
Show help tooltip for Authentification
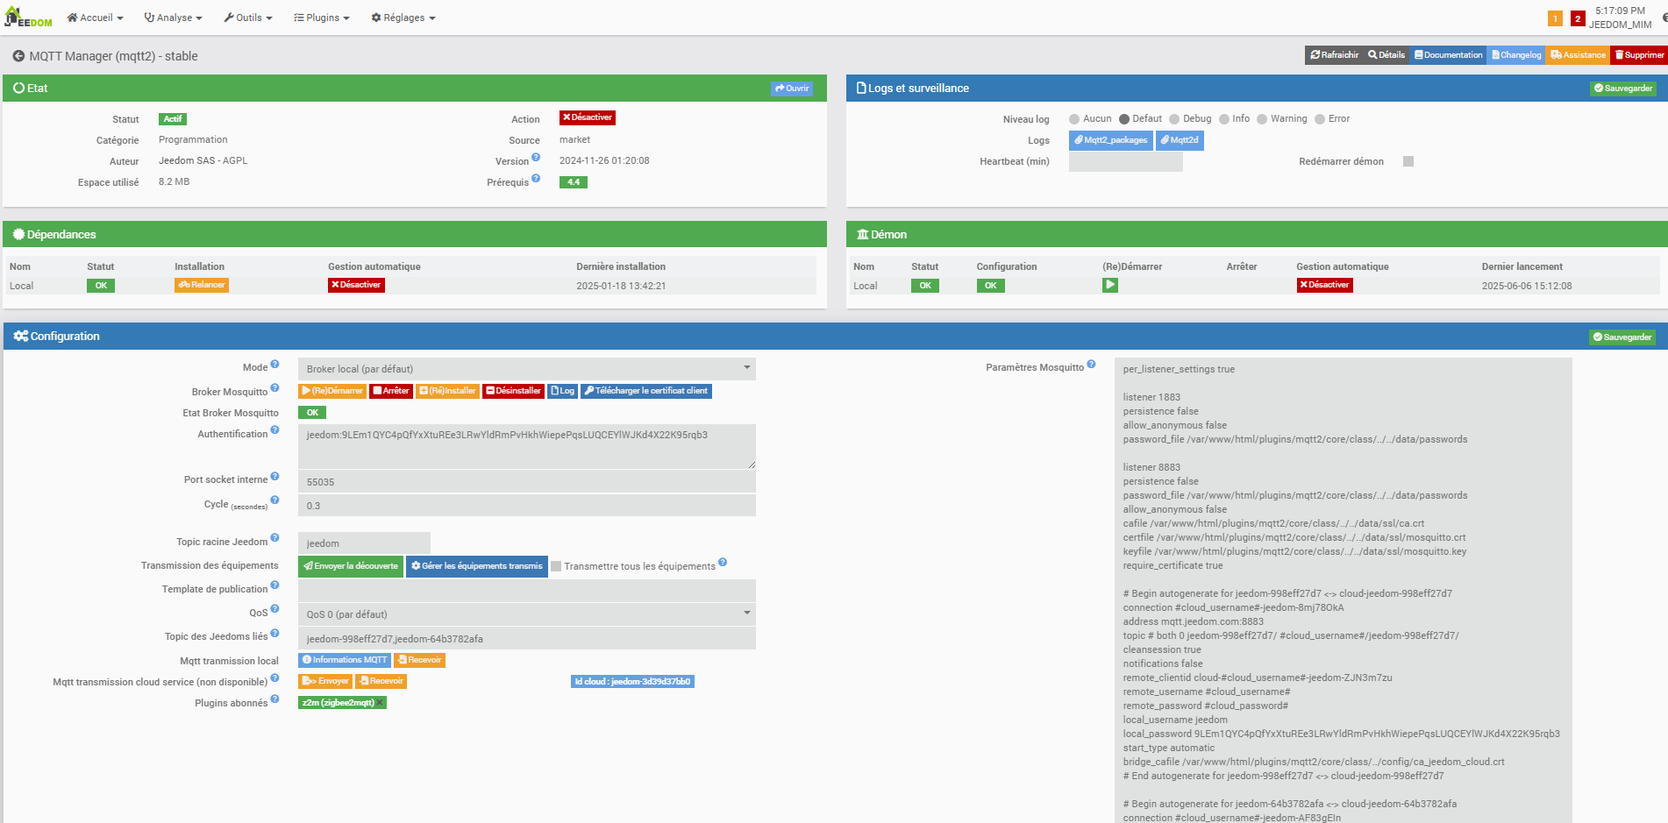pos(274,430)
